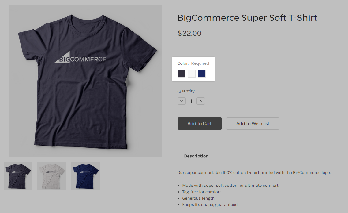View the dark charcoal shirt thumbnail
The height and width of the screenshot is (213, 348).
pyautogui.click(x=18, y=176)
